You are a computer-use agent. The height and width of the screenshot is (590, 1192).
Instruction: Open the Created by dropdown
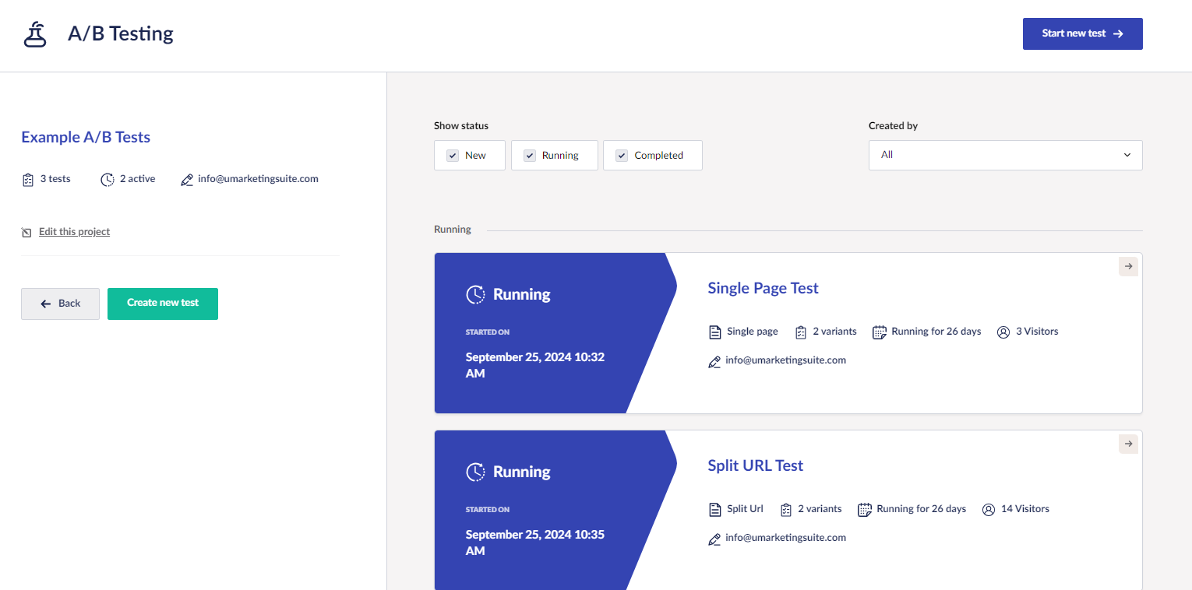pos(1004,155)
